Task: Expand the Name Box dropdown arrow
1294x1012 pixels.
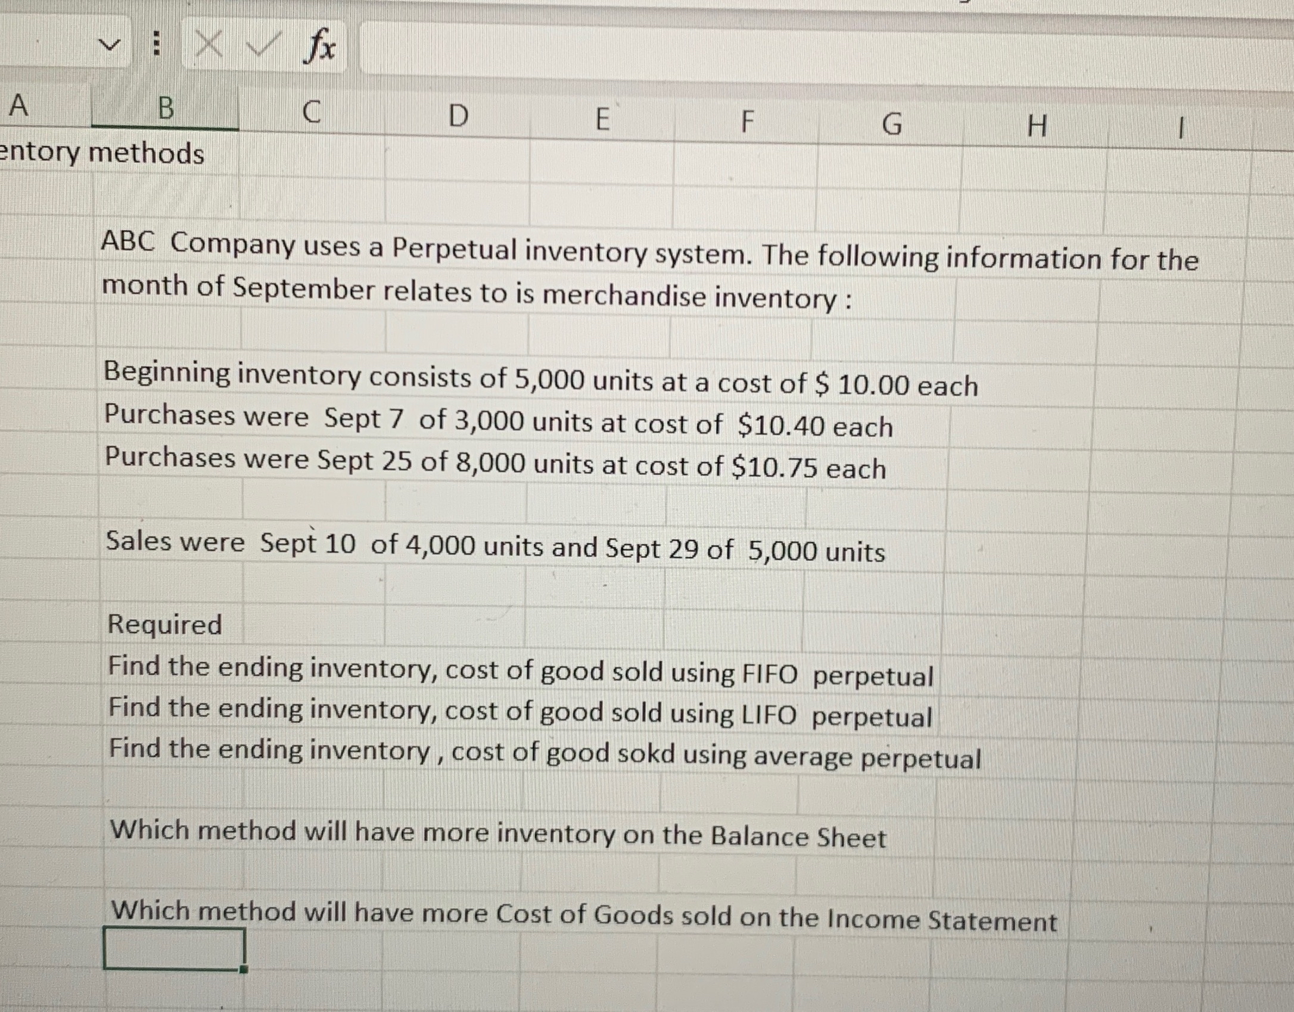Action: (108, 45)
